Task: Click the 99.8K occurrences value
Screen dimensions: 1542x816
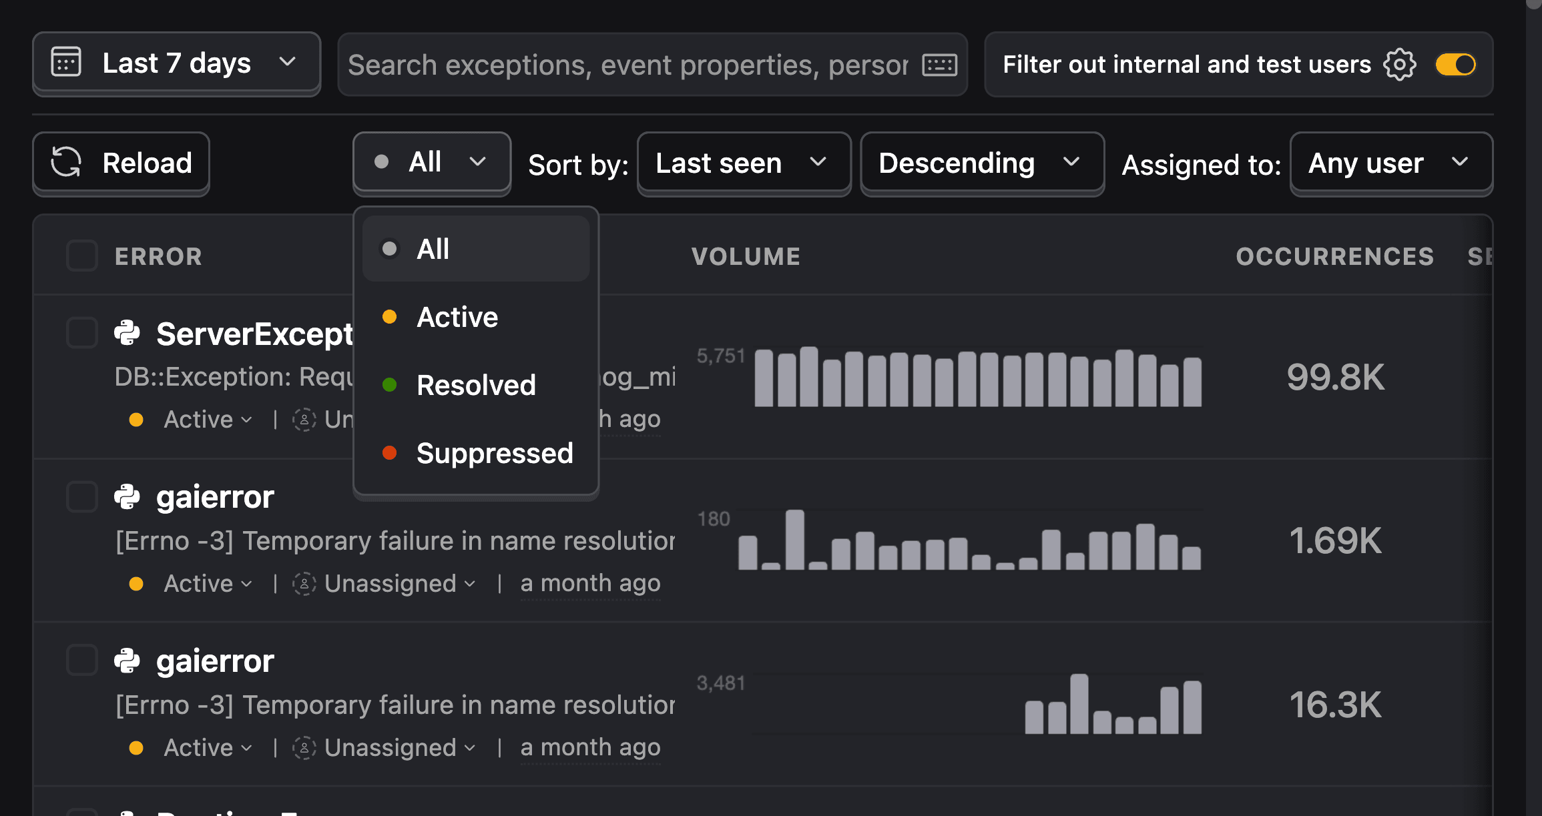Action: point(1335,377)
